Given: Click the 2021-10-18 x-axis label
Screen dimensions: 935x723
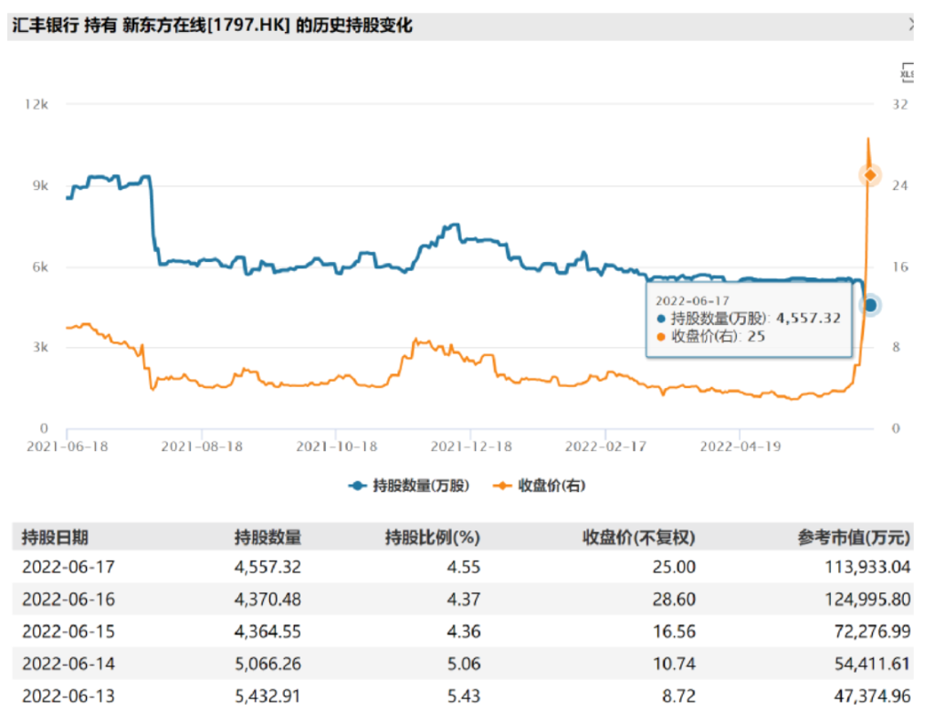Looking at the screenshot, I should click(x=337, y=446).
